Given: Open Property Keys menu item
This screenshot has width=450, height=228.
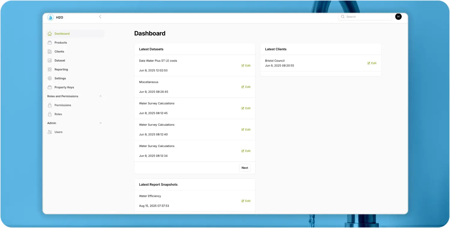Looking at the screenshot, I should point(64,87).
